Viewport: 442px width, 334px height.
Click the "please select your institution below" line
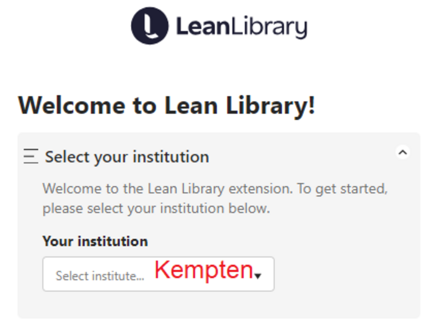[x=156, y=210]
